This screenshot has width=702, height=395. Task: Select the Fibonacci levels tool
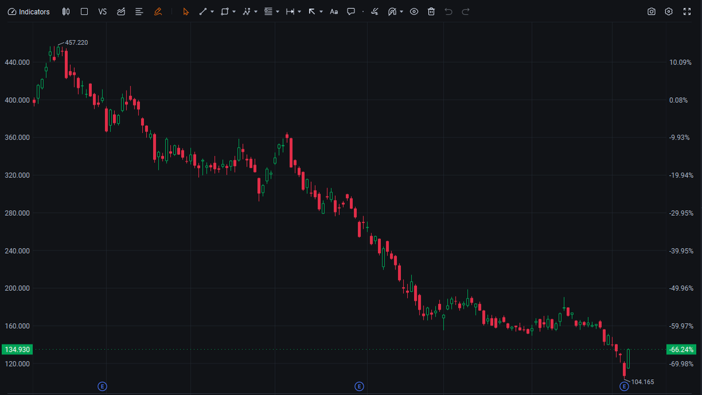coord(269,12)
